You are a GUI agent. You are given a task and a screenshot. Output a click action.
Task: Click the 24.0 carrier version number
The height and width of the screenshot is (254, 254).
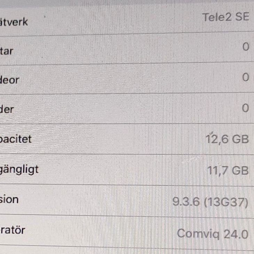(236, 234)
